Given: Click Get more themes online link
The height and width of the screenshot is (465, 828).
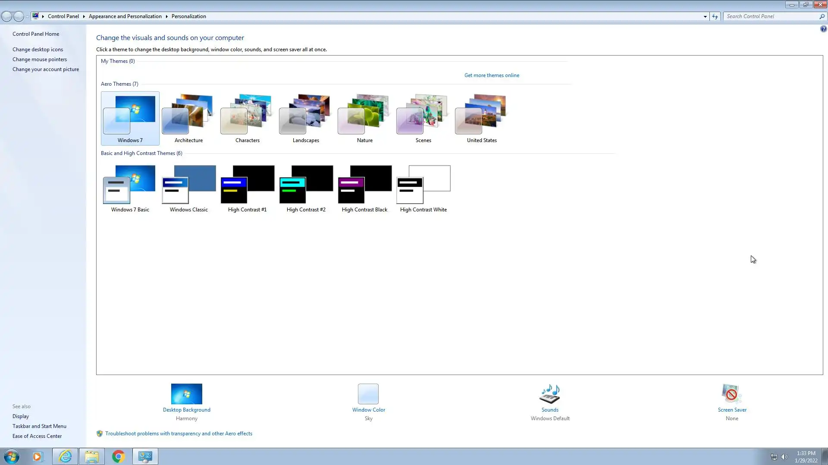Looking at the screenshot, I should pyautogui.click(x=492, y=75).
